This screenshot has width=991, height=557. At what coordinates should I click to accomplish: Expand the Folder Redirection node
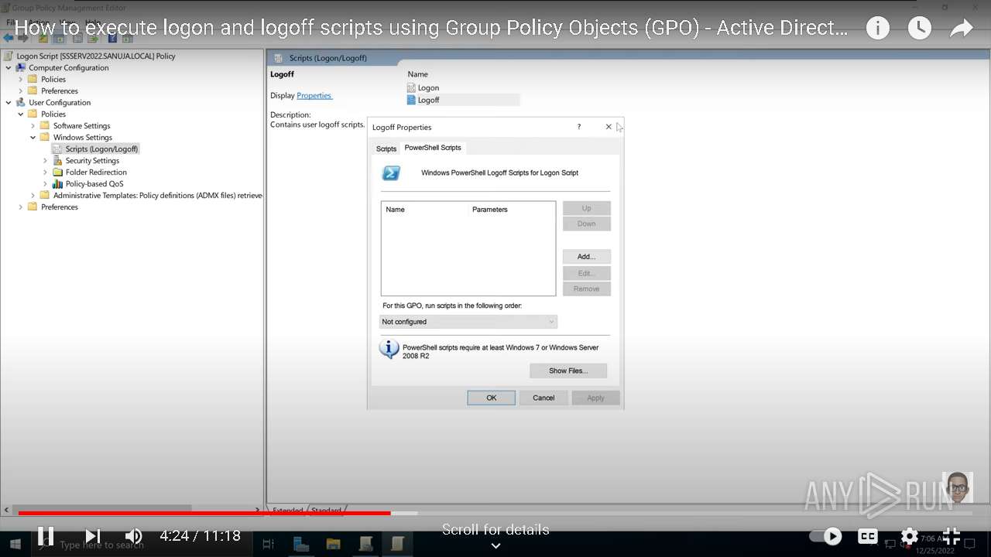point(46,172)
